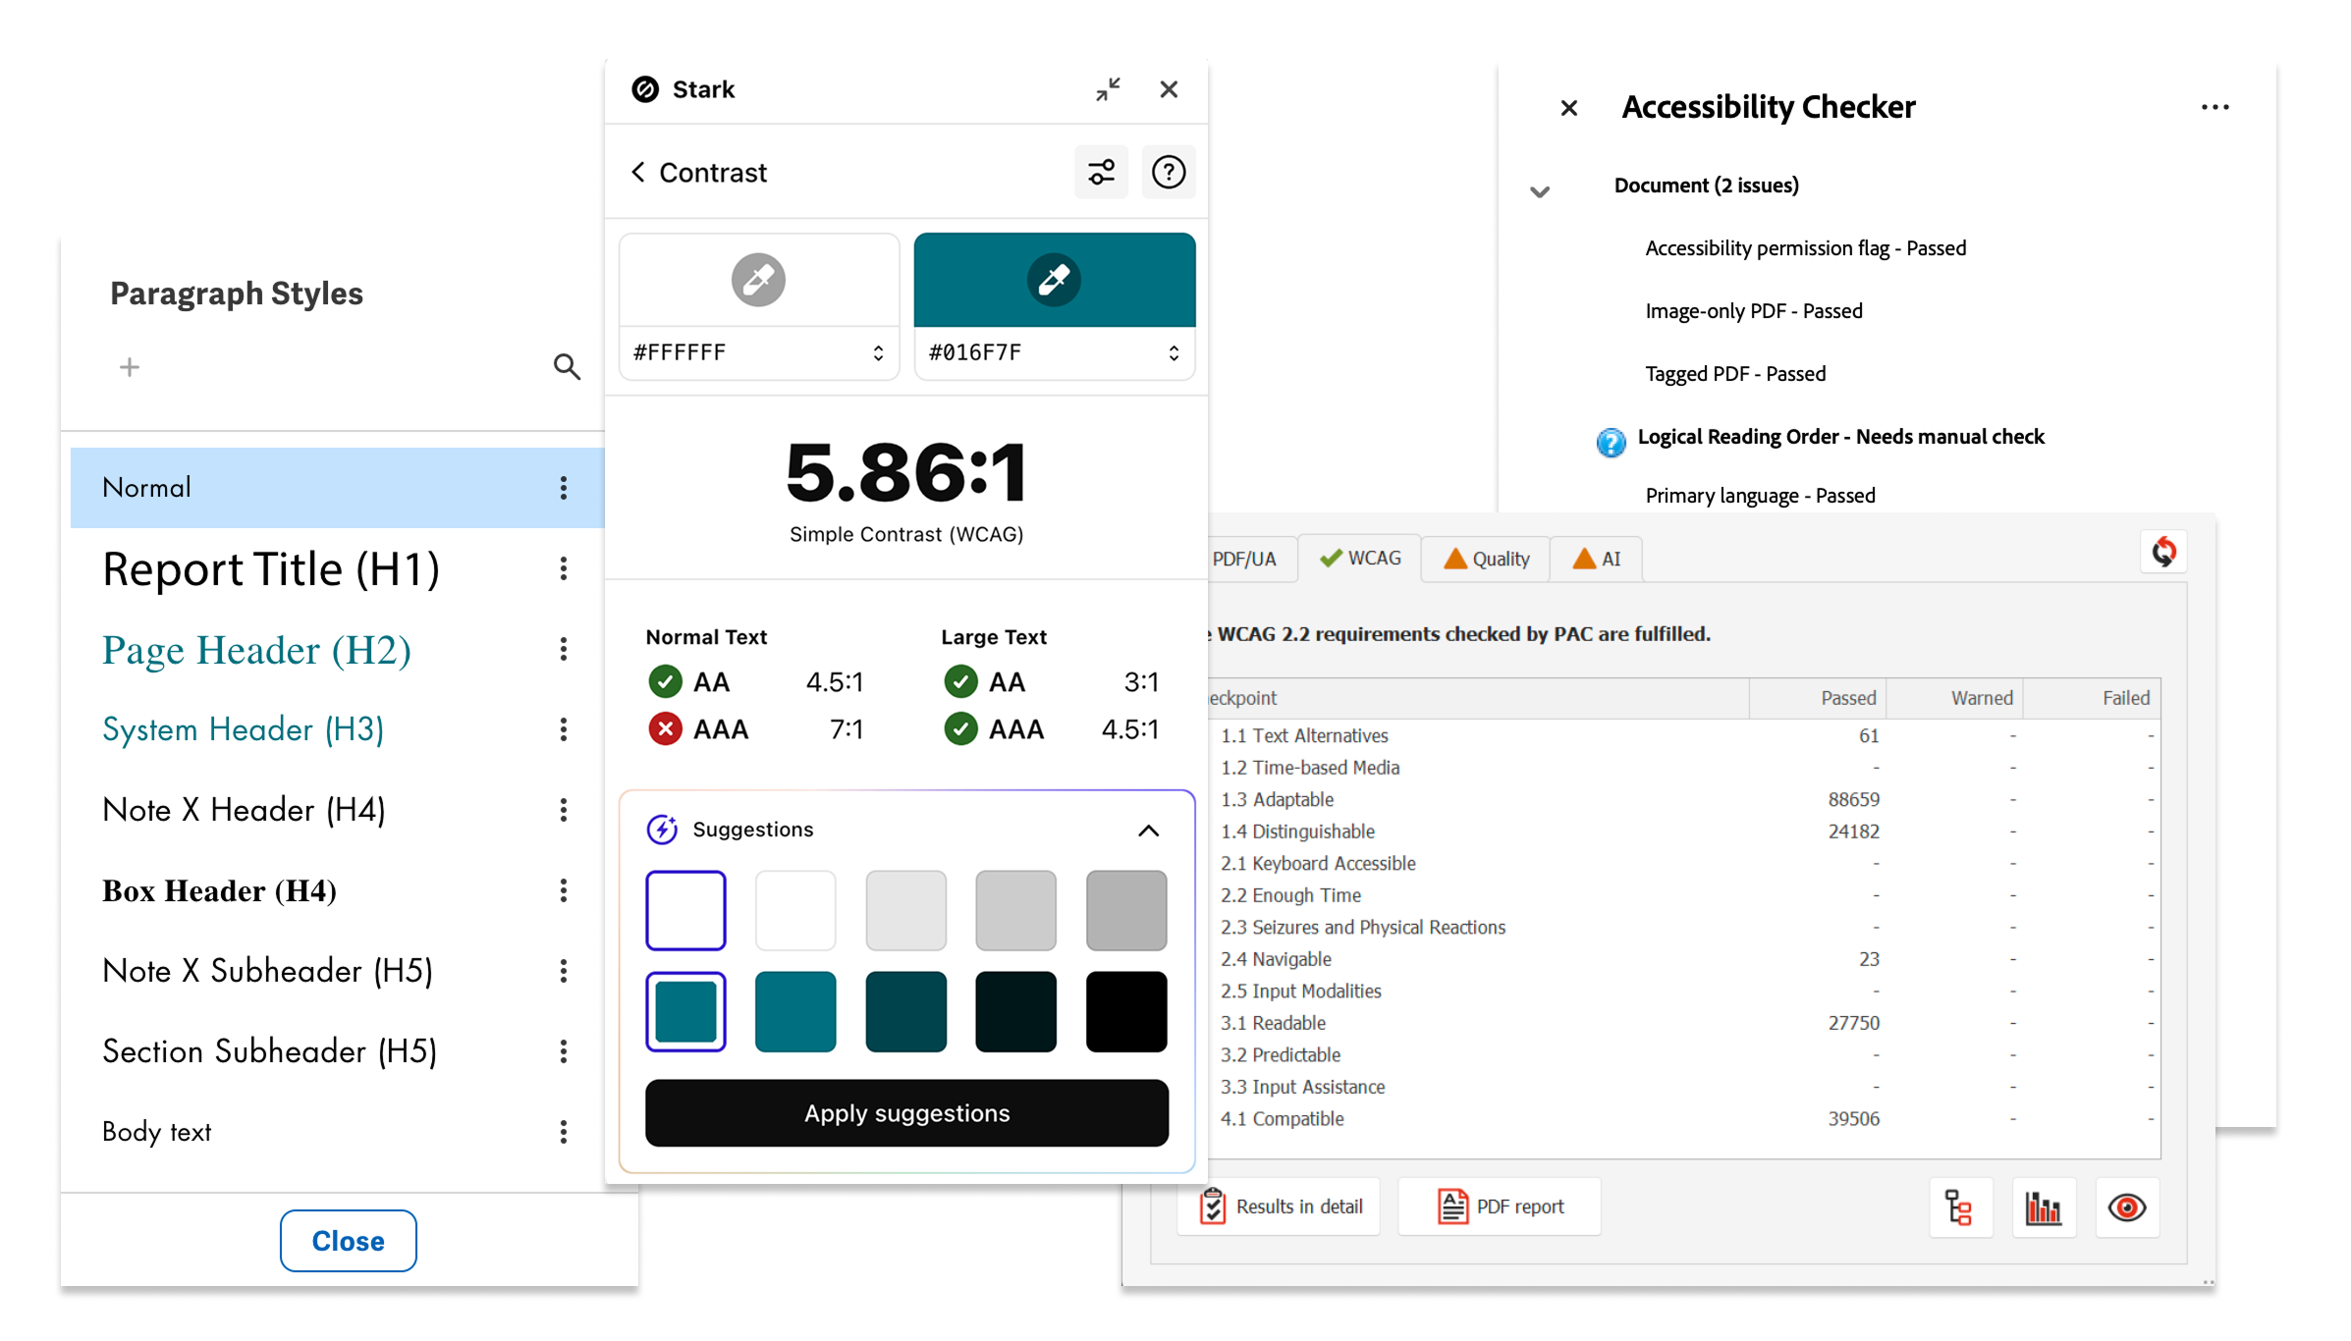Image resolution: width=2351 pixels, height=1341 pixels.
Task: Collapse Document (2 issues) section
Action: [1540, 191]
